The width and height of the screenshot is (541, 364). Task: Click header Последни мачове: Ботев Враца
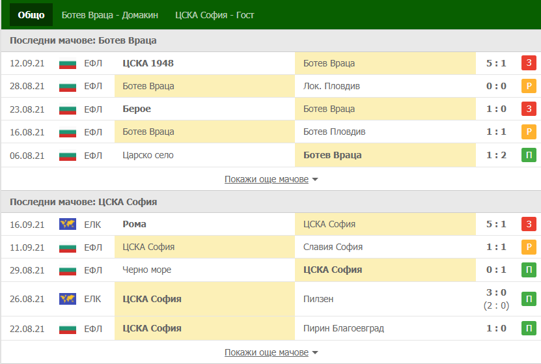coord(83,40)
